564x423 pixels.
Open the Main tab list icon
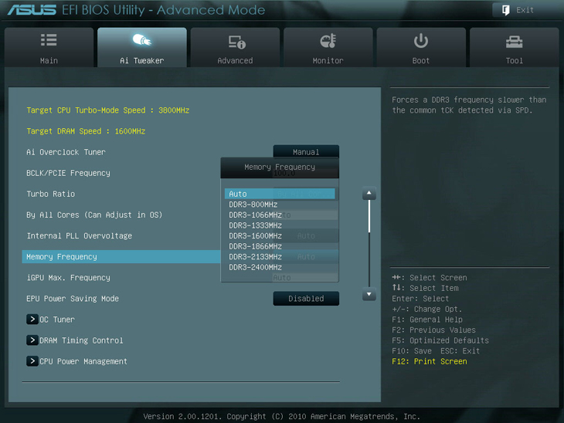tap(49, 40)
